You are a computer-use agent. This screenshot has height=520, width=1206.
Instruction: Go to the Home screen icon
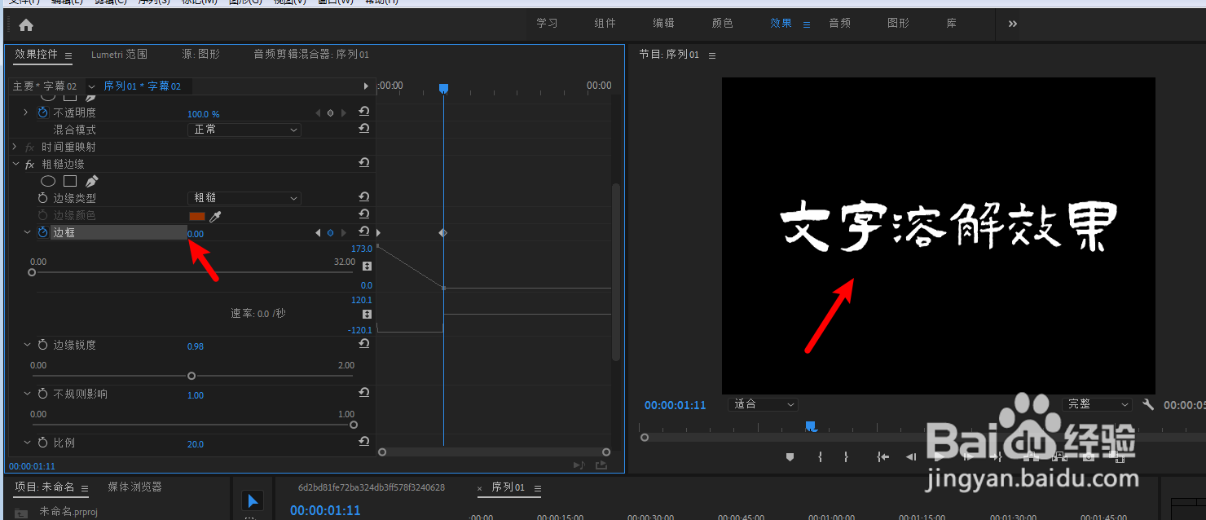pos(26,24)
